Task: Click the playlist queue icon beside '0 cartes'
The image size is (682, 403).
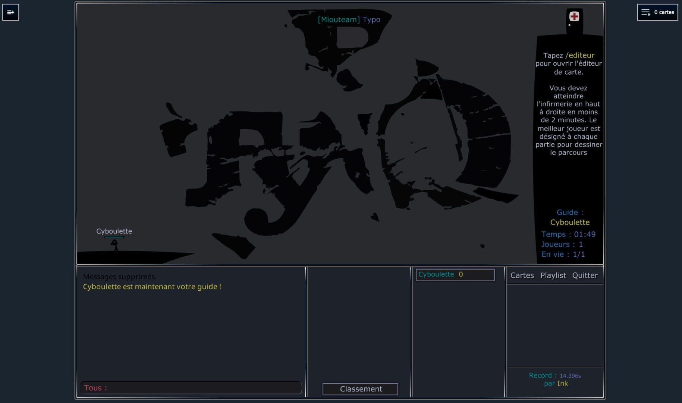Action: point(645,12)
